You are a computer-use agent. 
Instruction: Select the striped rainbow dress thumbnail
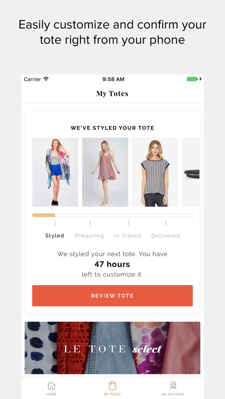coord(105,172)
